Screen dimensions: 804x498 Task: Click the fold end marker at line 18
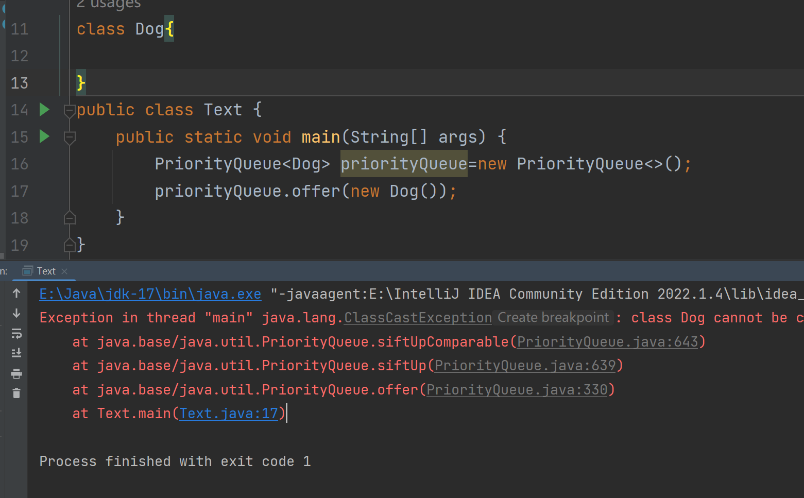70,218
